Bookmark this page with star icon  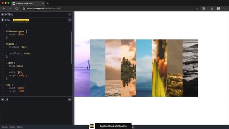point(197,9)
